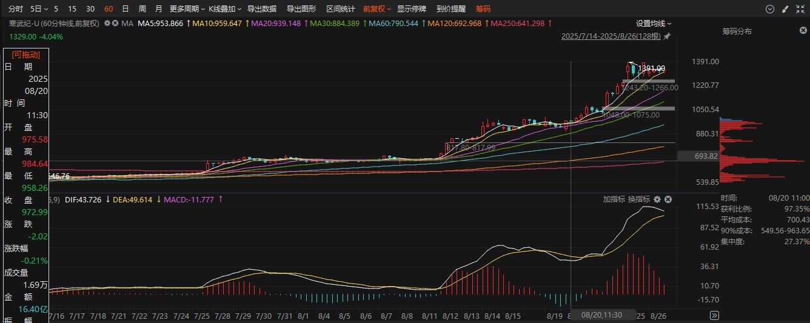This screenshot has width=810, height=323.
Task: Switch to the 15 minute period
Action: pyautogui.click(x=72, y=9)
